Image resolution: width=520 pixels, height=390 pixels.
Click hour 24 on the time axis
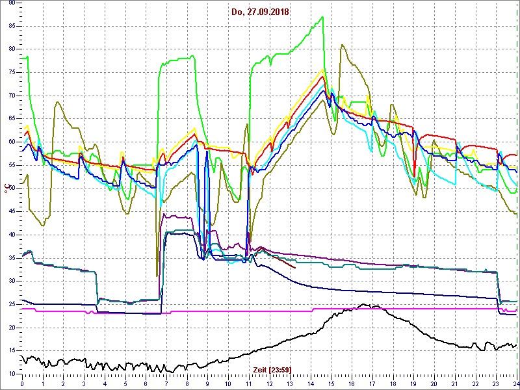pyautogui.click(x=515, y=383)
